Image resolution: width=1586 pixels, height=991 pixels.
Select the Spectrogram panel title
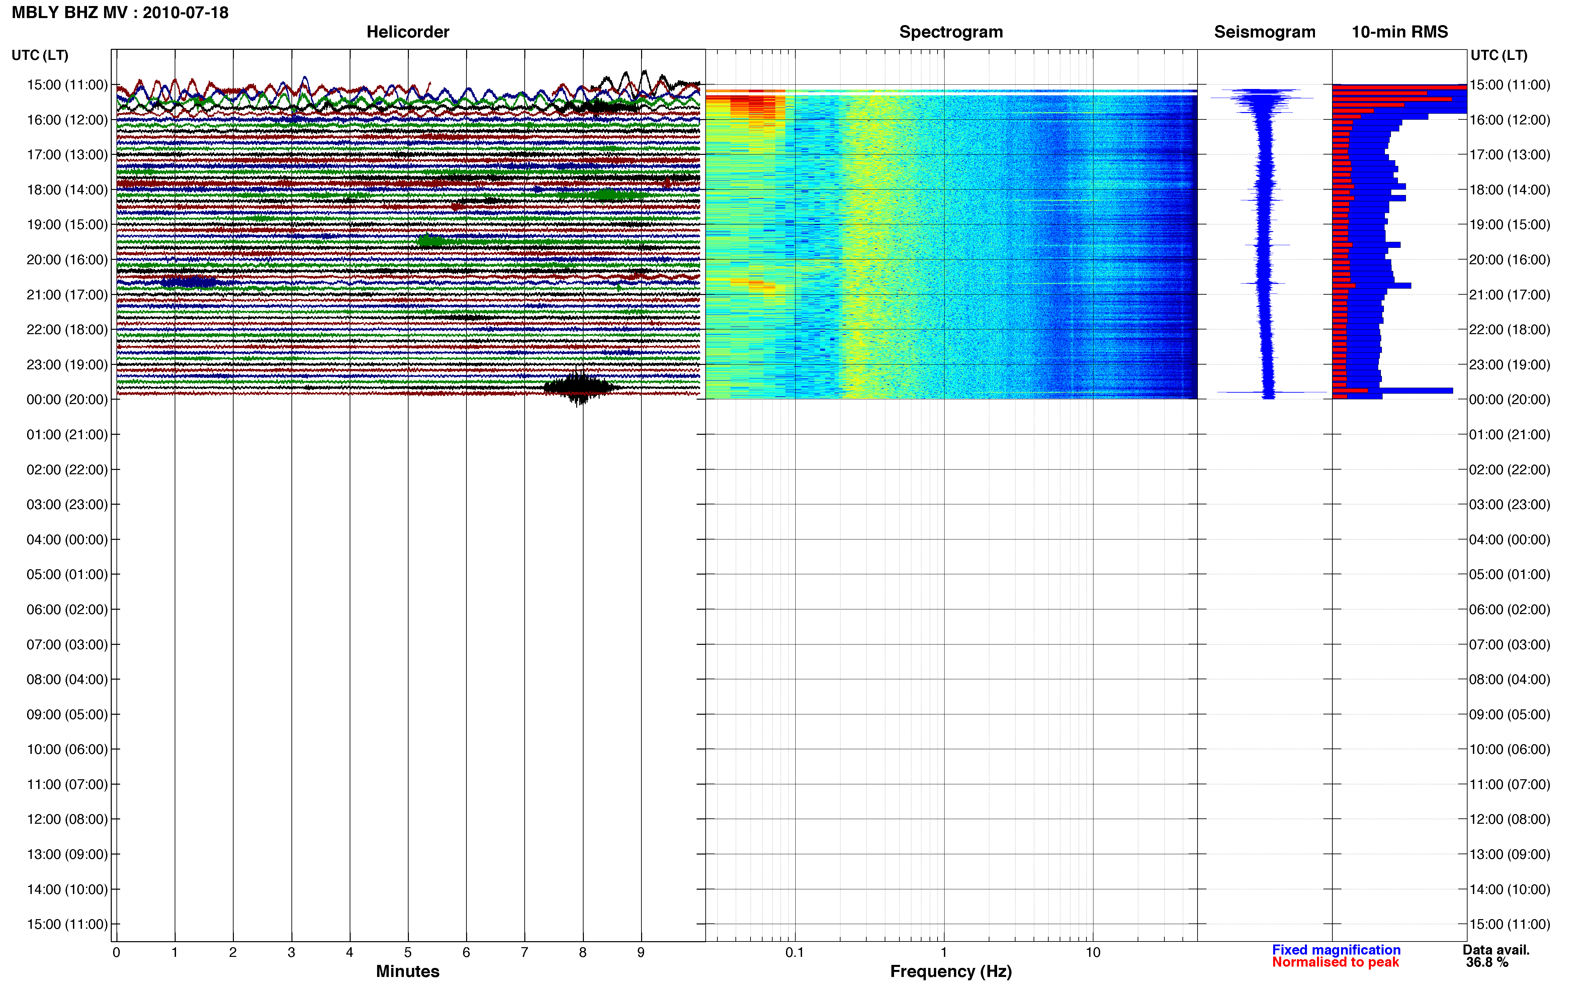[951, 32]
